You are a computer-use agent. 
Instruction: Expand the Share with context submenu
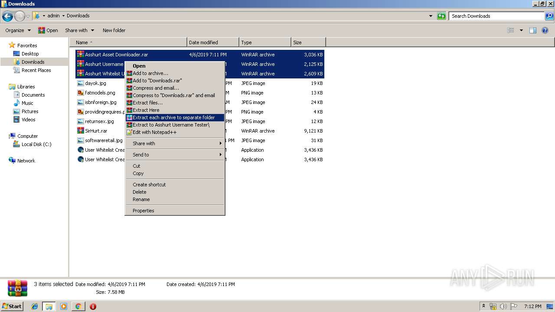coord(175,143)
